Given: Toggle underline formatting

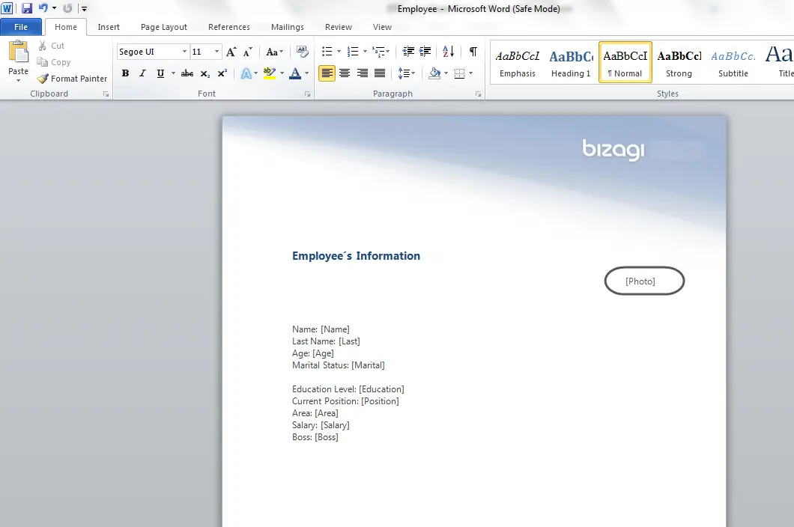Looking at the screenshot, I should [x=160, y=73].
